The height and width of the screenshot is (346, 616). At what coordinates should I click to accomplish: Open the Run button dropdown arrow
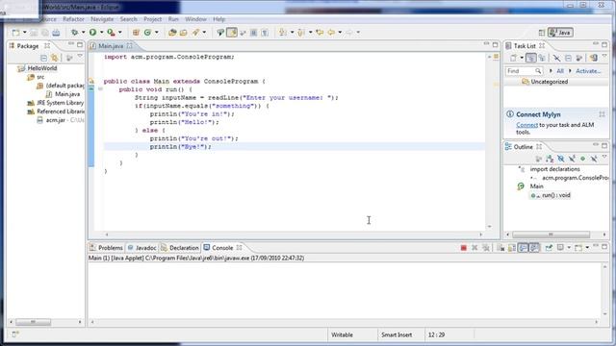tap(101, 33)
